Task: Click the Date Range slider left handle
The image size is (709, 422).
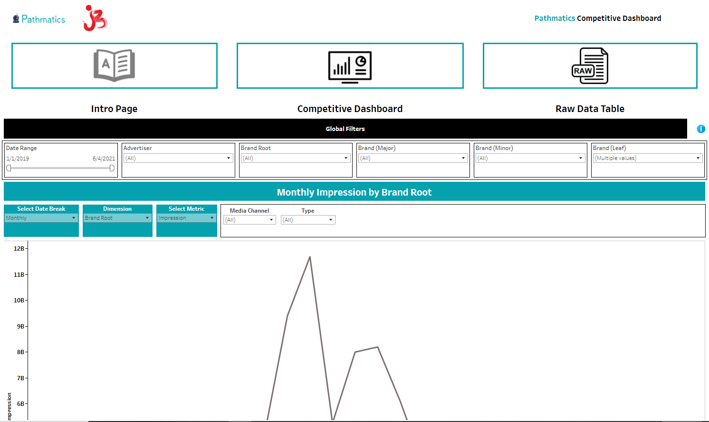Action: click(x=9, y=168)
